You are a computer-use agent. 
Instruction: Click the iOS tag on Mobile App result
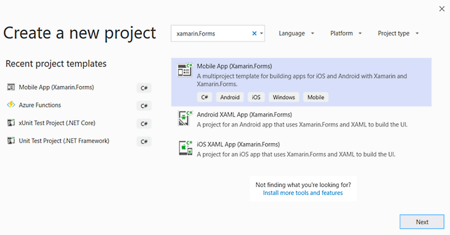point(256,97)
